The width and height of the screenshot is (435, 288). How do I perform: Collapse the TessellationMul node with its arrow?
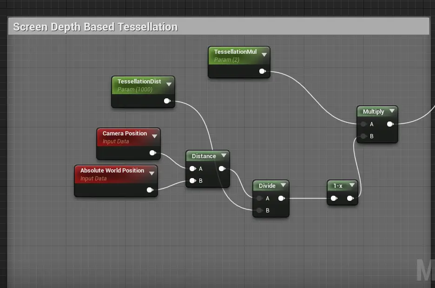click(x=264, y=55)
